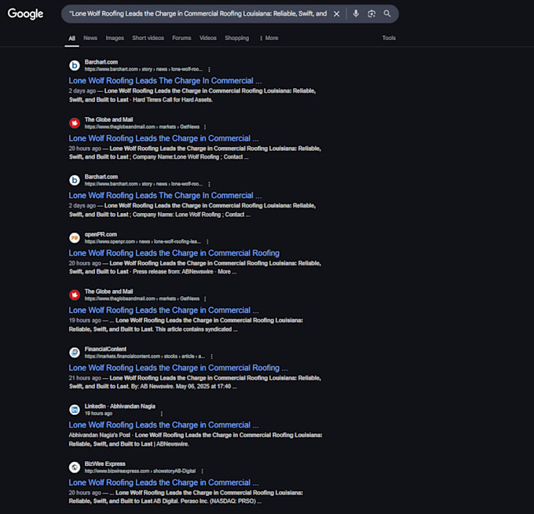Viewport: 534px width, 514px height.
Task: Open LinkedIn Abhivandan Nagia post headline
Action: point(164,425)
